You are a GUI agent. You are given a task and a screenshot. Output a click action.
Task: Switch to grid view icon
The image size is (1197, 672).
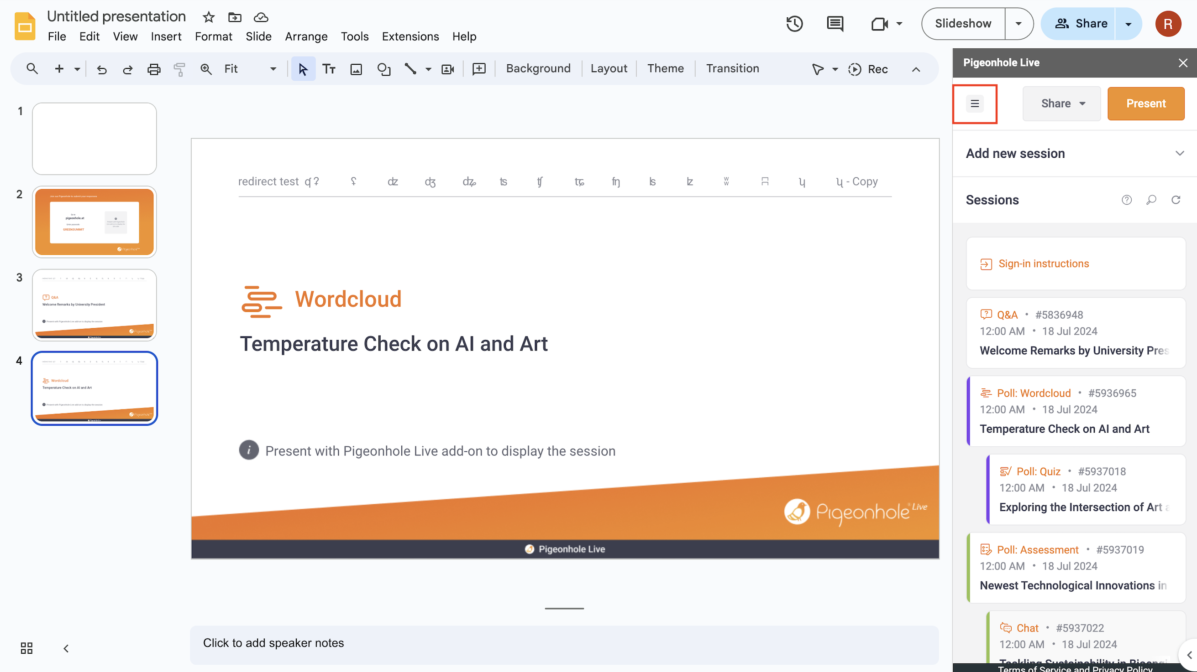click(x=26, y=648)
